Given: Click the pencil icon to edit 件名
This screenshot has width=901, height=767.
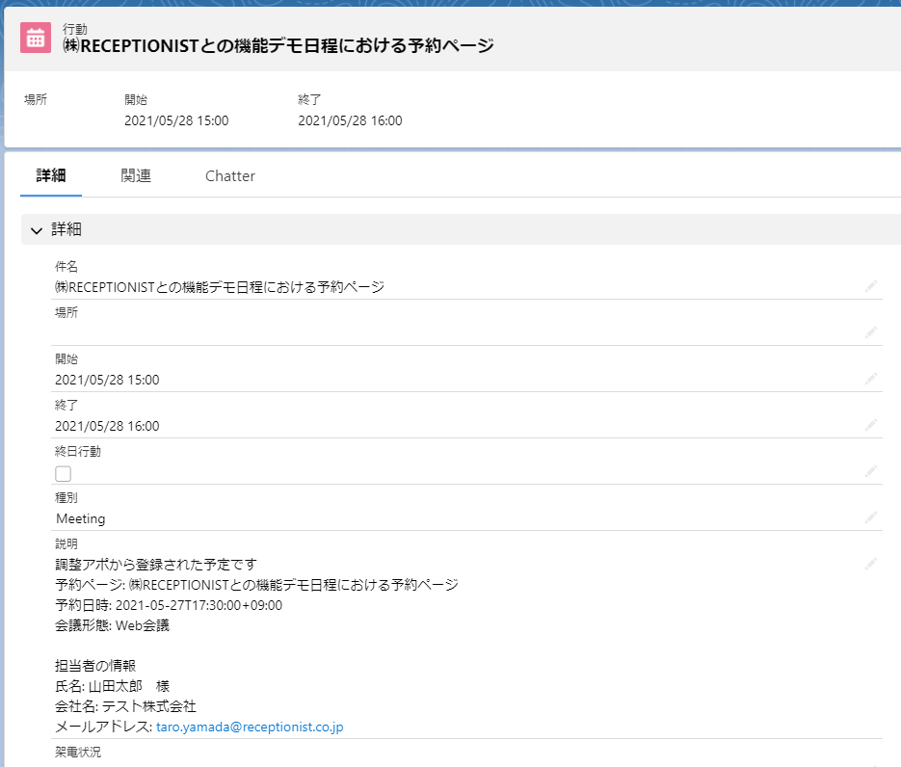Looking at the screenshot, I should pyautogui.click(x=870, y=286).
